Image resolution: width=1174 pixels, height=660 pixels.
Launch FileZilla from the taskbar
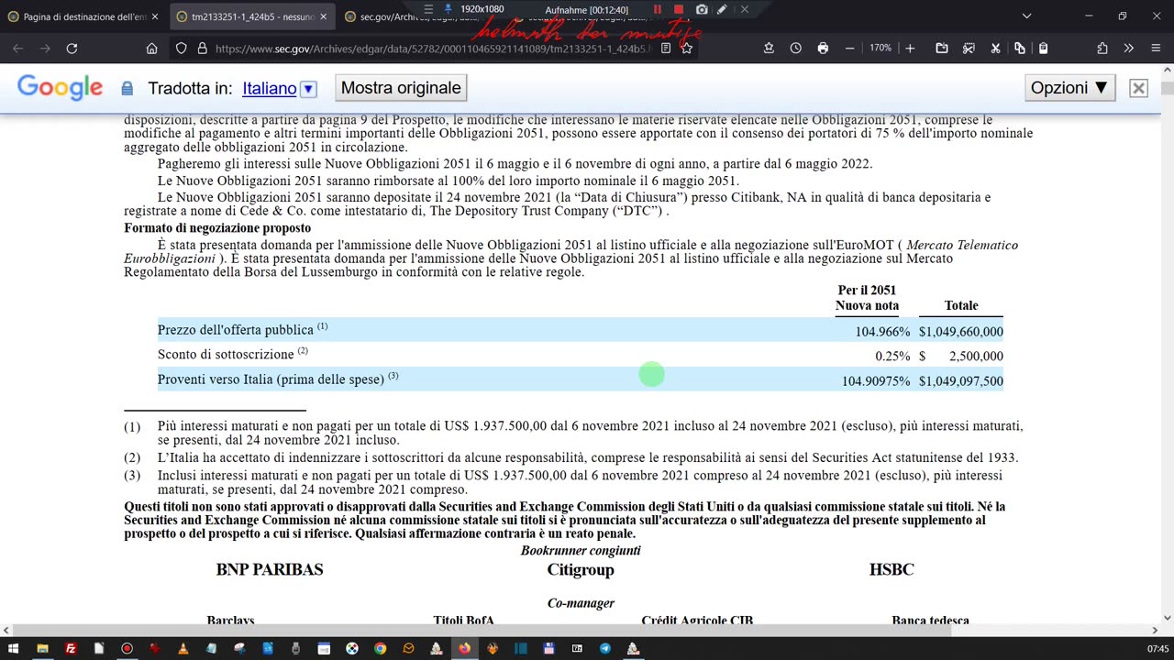(x=71, y=648)
